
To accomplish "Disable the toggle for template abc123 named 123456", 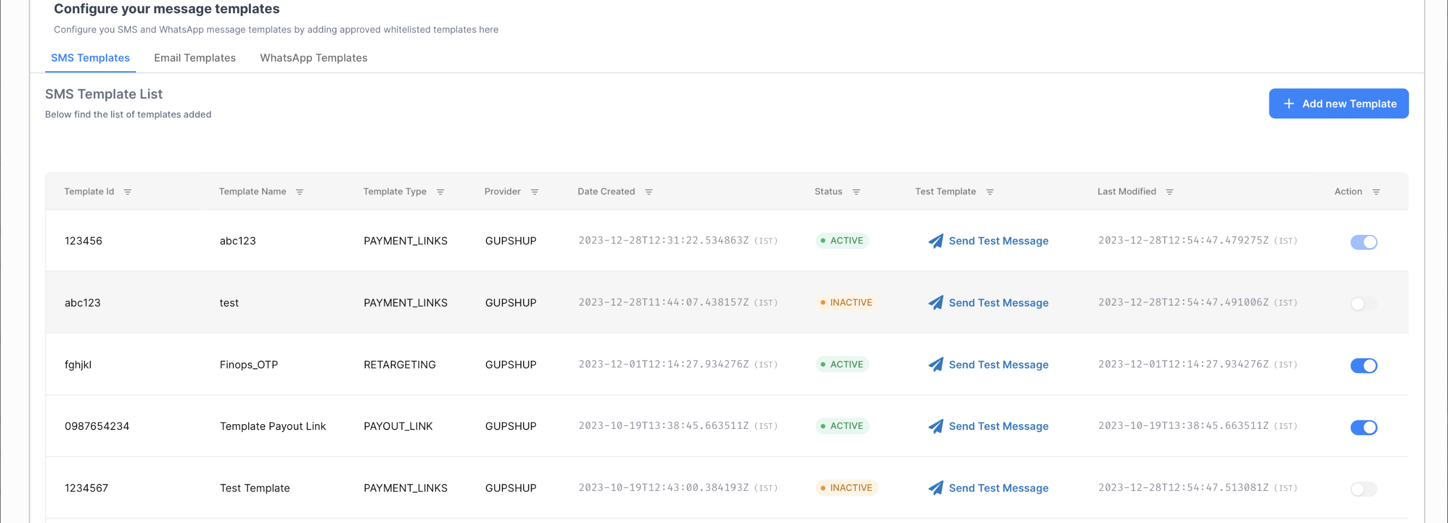I will 1363,242.
